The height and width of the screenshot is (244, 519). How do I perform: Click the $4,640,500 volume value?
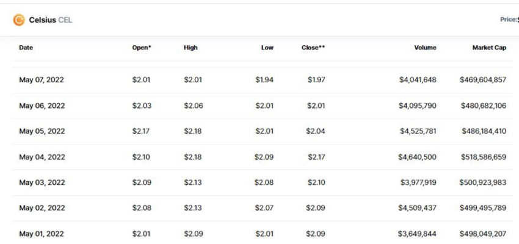(x=418, y=157)
